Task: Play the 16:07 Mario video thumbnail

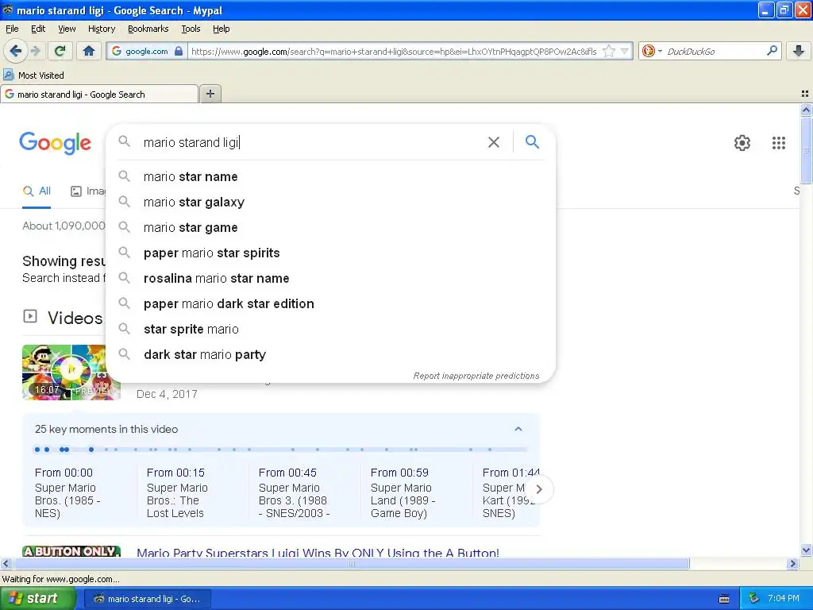Action: coord(71,372)
